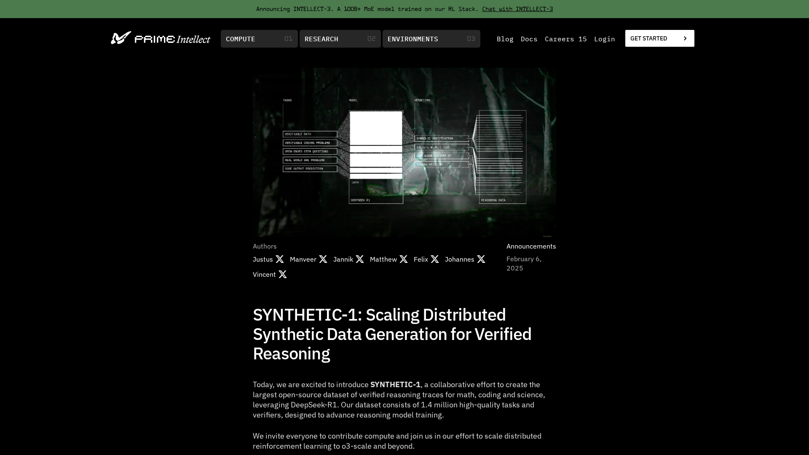Click the SYNTHETIC-1 diagram hero image
This screenshot has height=455, width=809.
404,152
